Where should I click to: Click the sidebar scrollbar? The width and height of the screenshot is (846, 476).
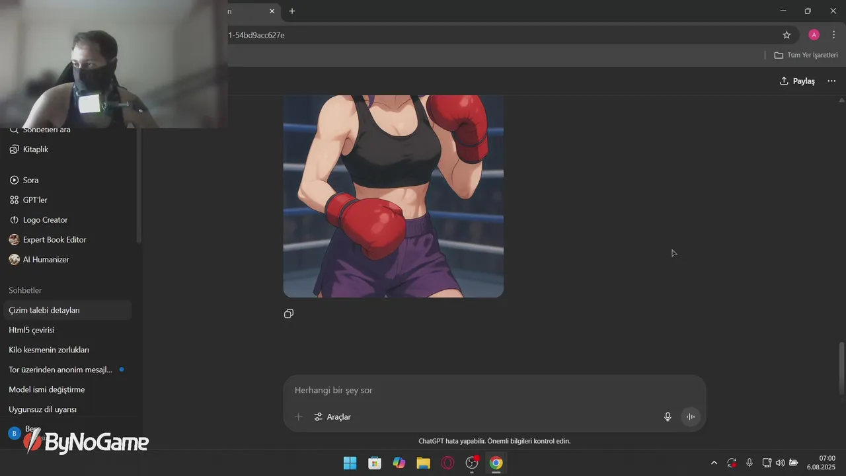click(138, 185)
